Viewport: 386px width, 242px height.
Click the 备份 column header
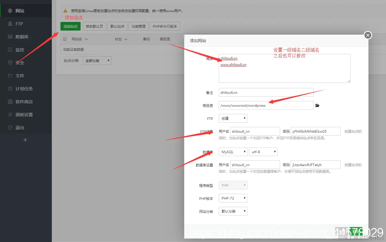[x=147, y=39]
